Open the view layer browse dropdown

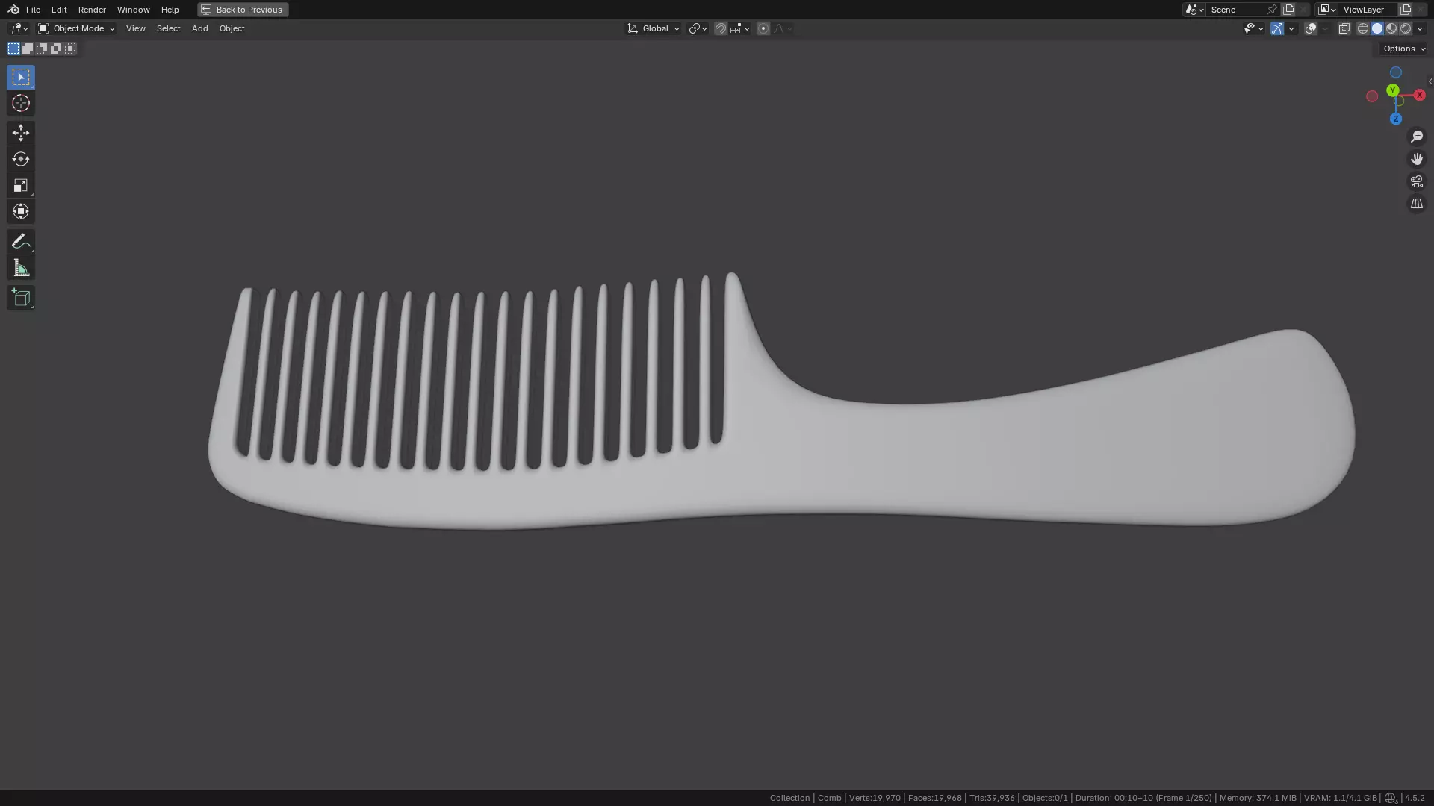click(1326, 10)
